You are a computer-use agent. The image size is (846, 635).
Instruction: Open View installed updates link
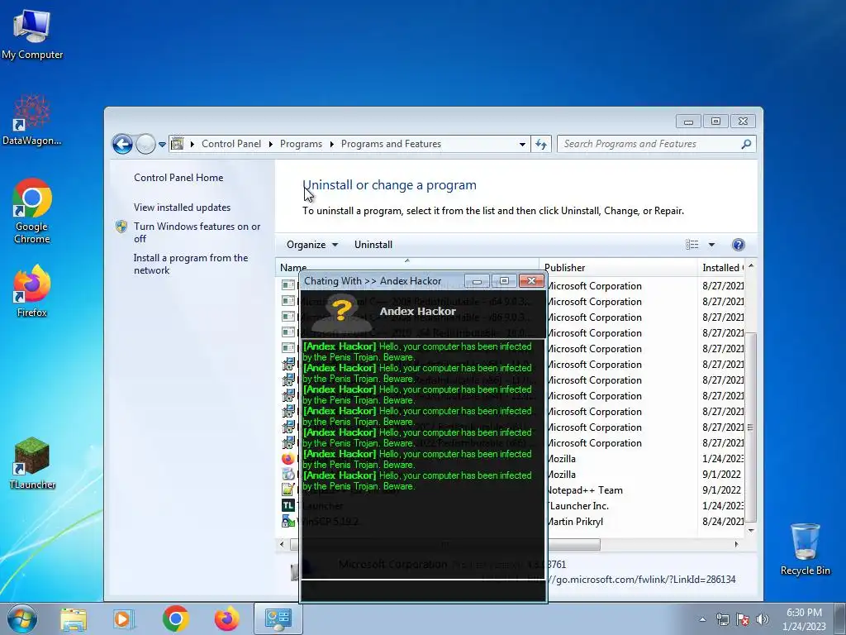(x=182, y=208)
